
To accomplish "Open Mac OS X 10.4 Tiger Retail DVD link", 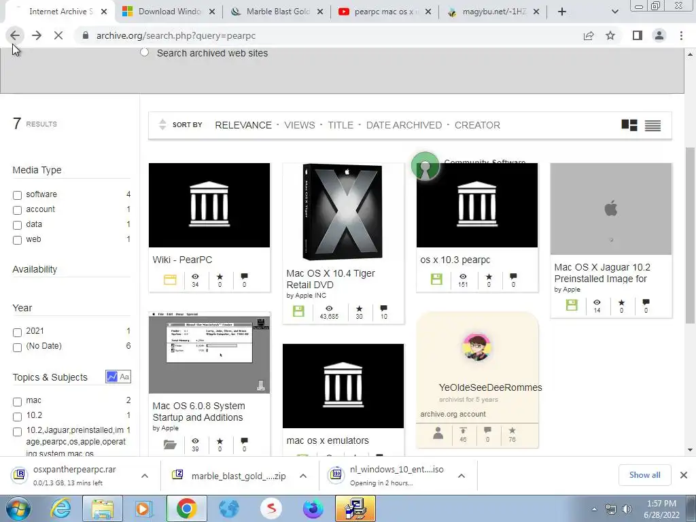I will coord(331,279).
